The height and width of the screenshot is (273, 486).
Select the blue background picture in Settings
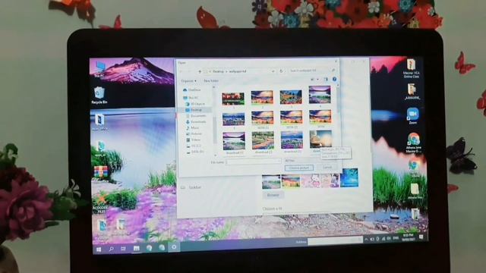click(349, 177)
